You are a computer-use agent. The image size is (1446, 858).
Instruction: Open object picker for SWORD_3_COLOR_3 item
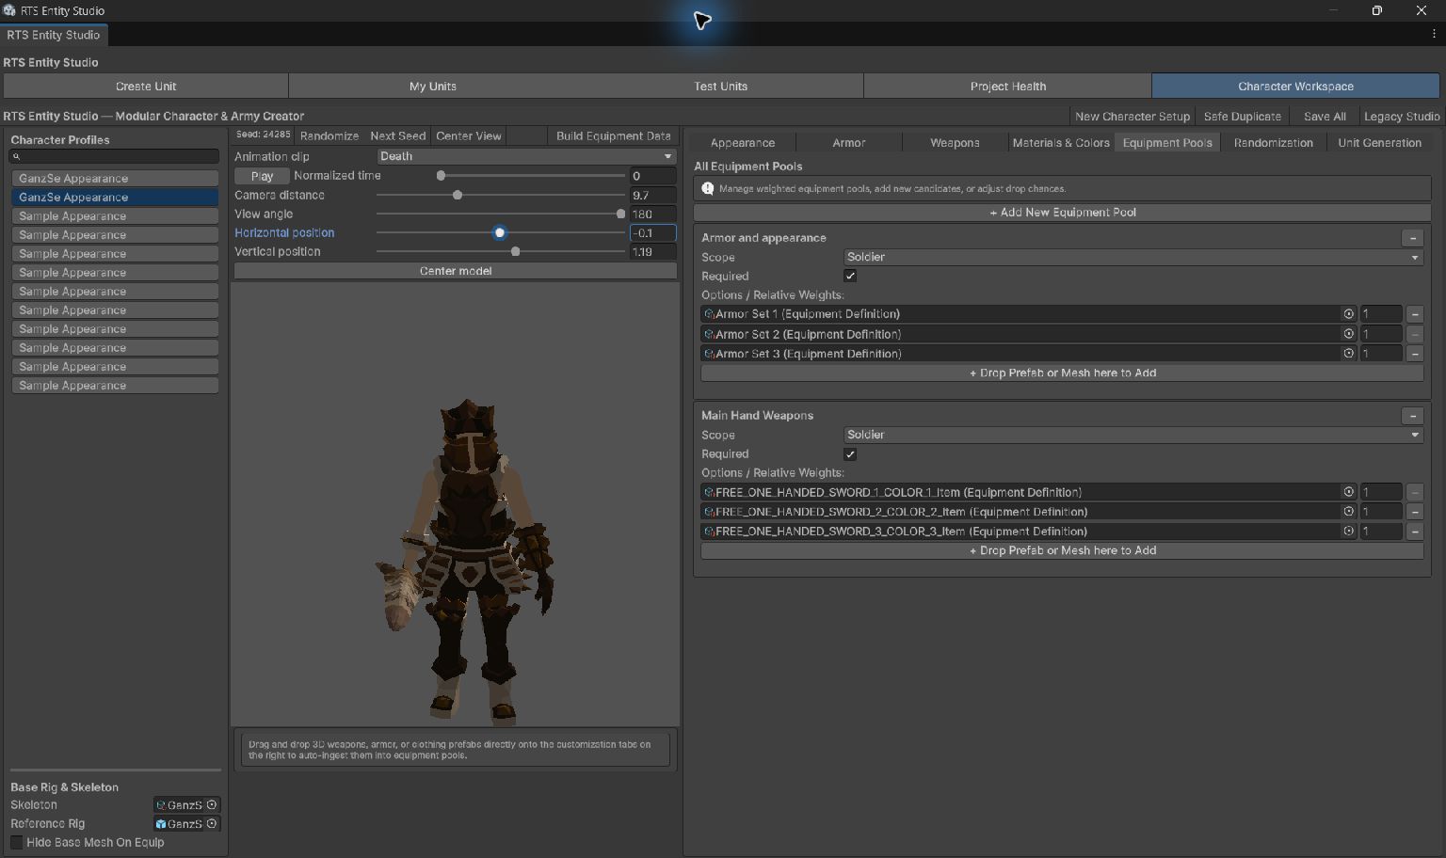tap(1348, 532)
